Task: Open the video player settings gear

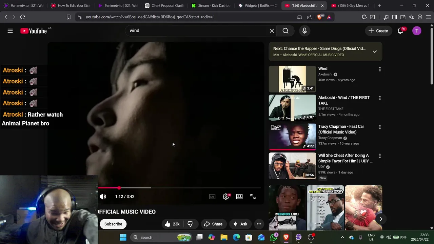Action: [x=226, y=197]
